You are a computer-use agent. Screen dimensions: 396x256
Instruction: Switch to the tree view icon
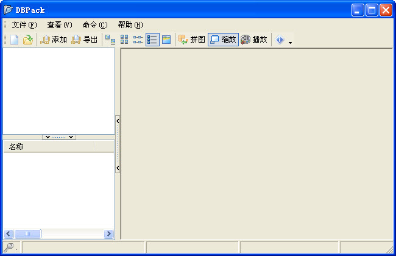110,40
